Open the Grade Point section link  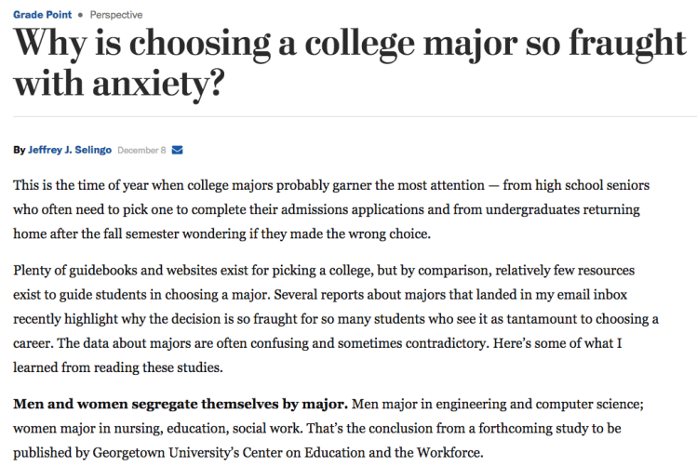[42, 15]
